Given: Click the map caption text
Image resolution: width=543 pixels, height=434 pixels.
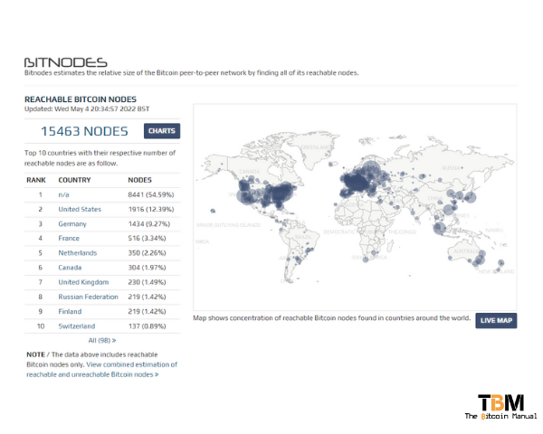Looking at the screenshot, I should [x=332, y=317].
